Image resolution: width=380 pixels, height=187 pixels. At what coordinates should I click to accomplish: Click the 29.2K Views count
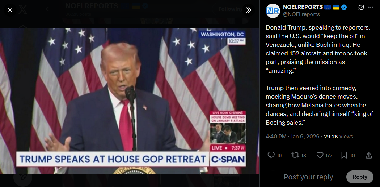point(338,137)
